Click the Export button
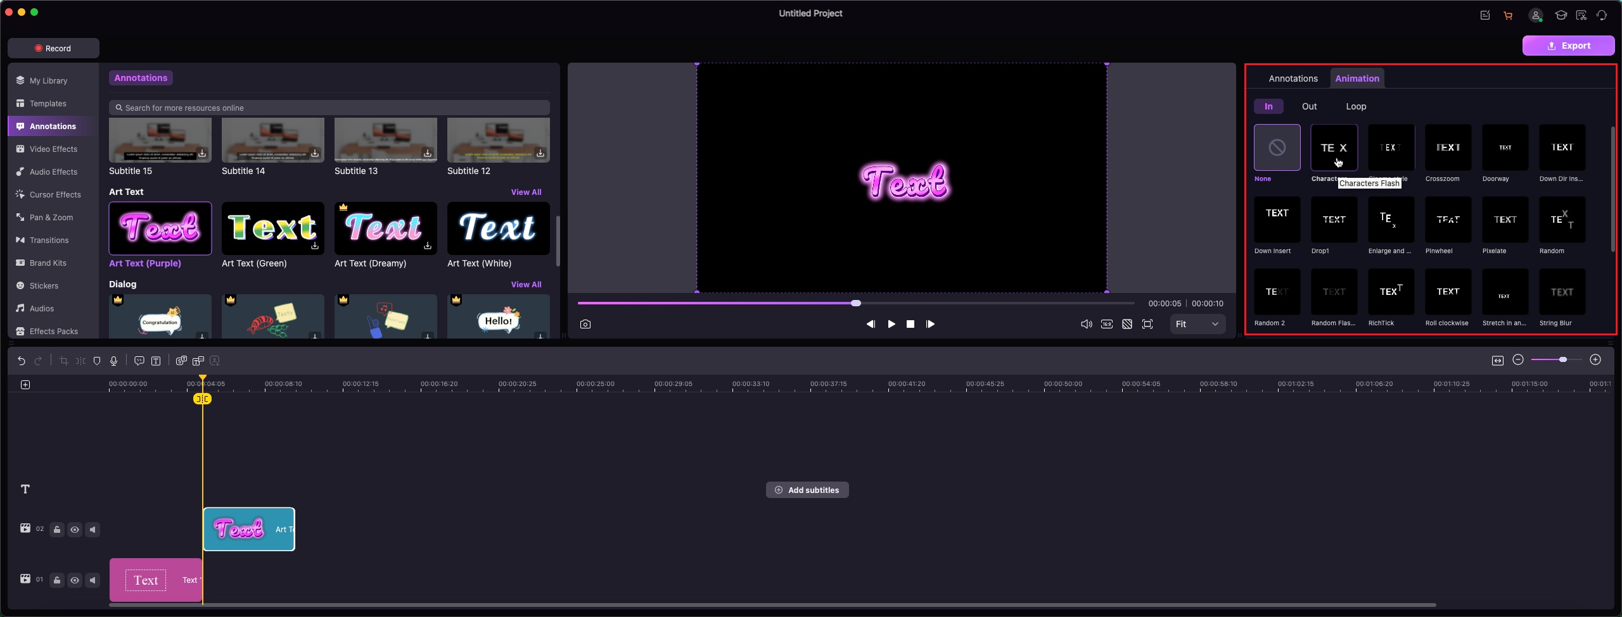The width and height of the screenshot is (1622, 617). coord(1568,45)
